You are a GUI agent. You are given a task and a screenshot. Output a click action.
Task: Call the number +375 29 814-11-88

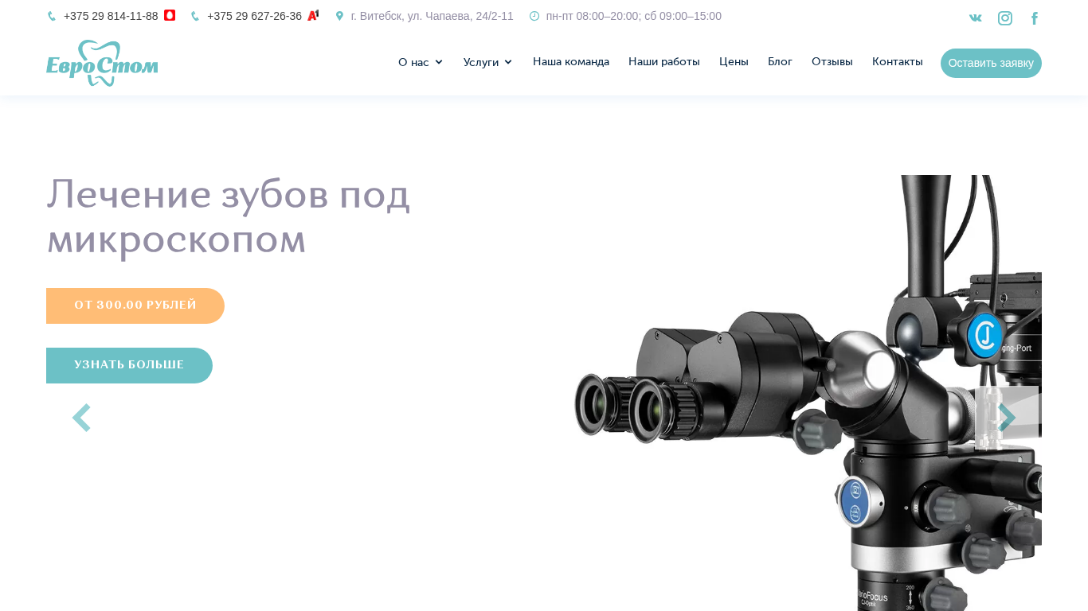point(111,16)
